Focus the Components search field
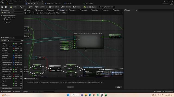 (15, 13)
